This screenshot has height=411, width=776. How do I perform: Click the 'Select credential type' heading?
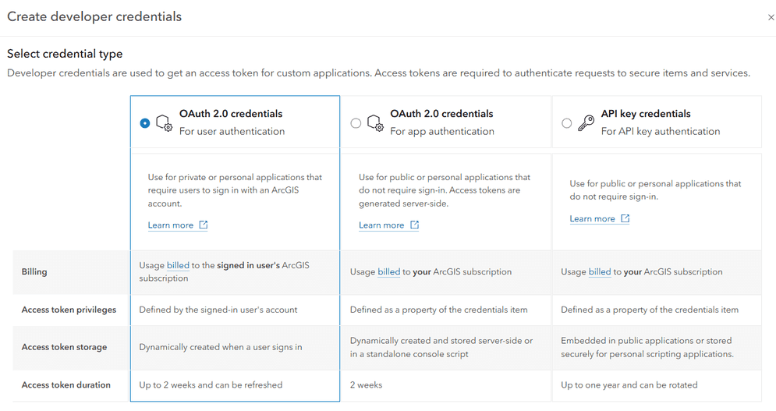(x=65, y=54)
